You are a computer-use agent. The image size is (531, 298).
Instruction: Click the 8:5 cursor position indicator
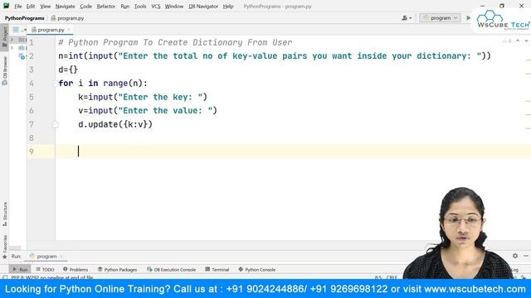coord(378,277)
